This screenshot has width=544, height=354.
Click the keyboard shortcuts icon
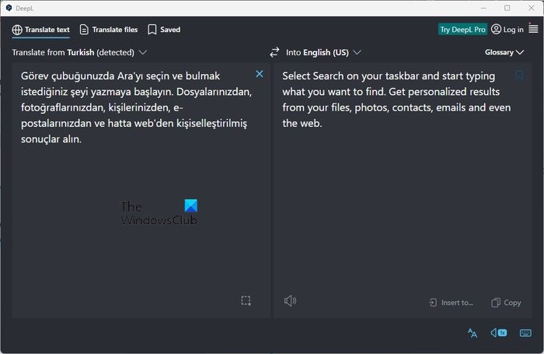525,333
